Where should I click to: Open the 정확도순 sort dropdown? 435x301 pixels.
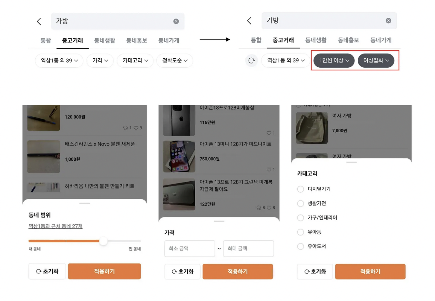coord(175,60)
